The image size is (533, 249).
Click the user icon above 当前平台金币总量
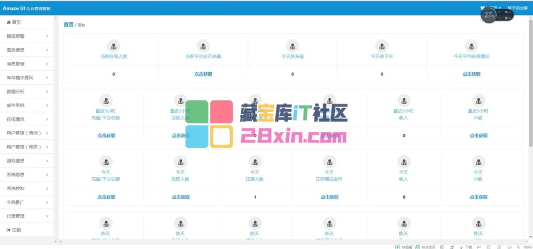204,46
